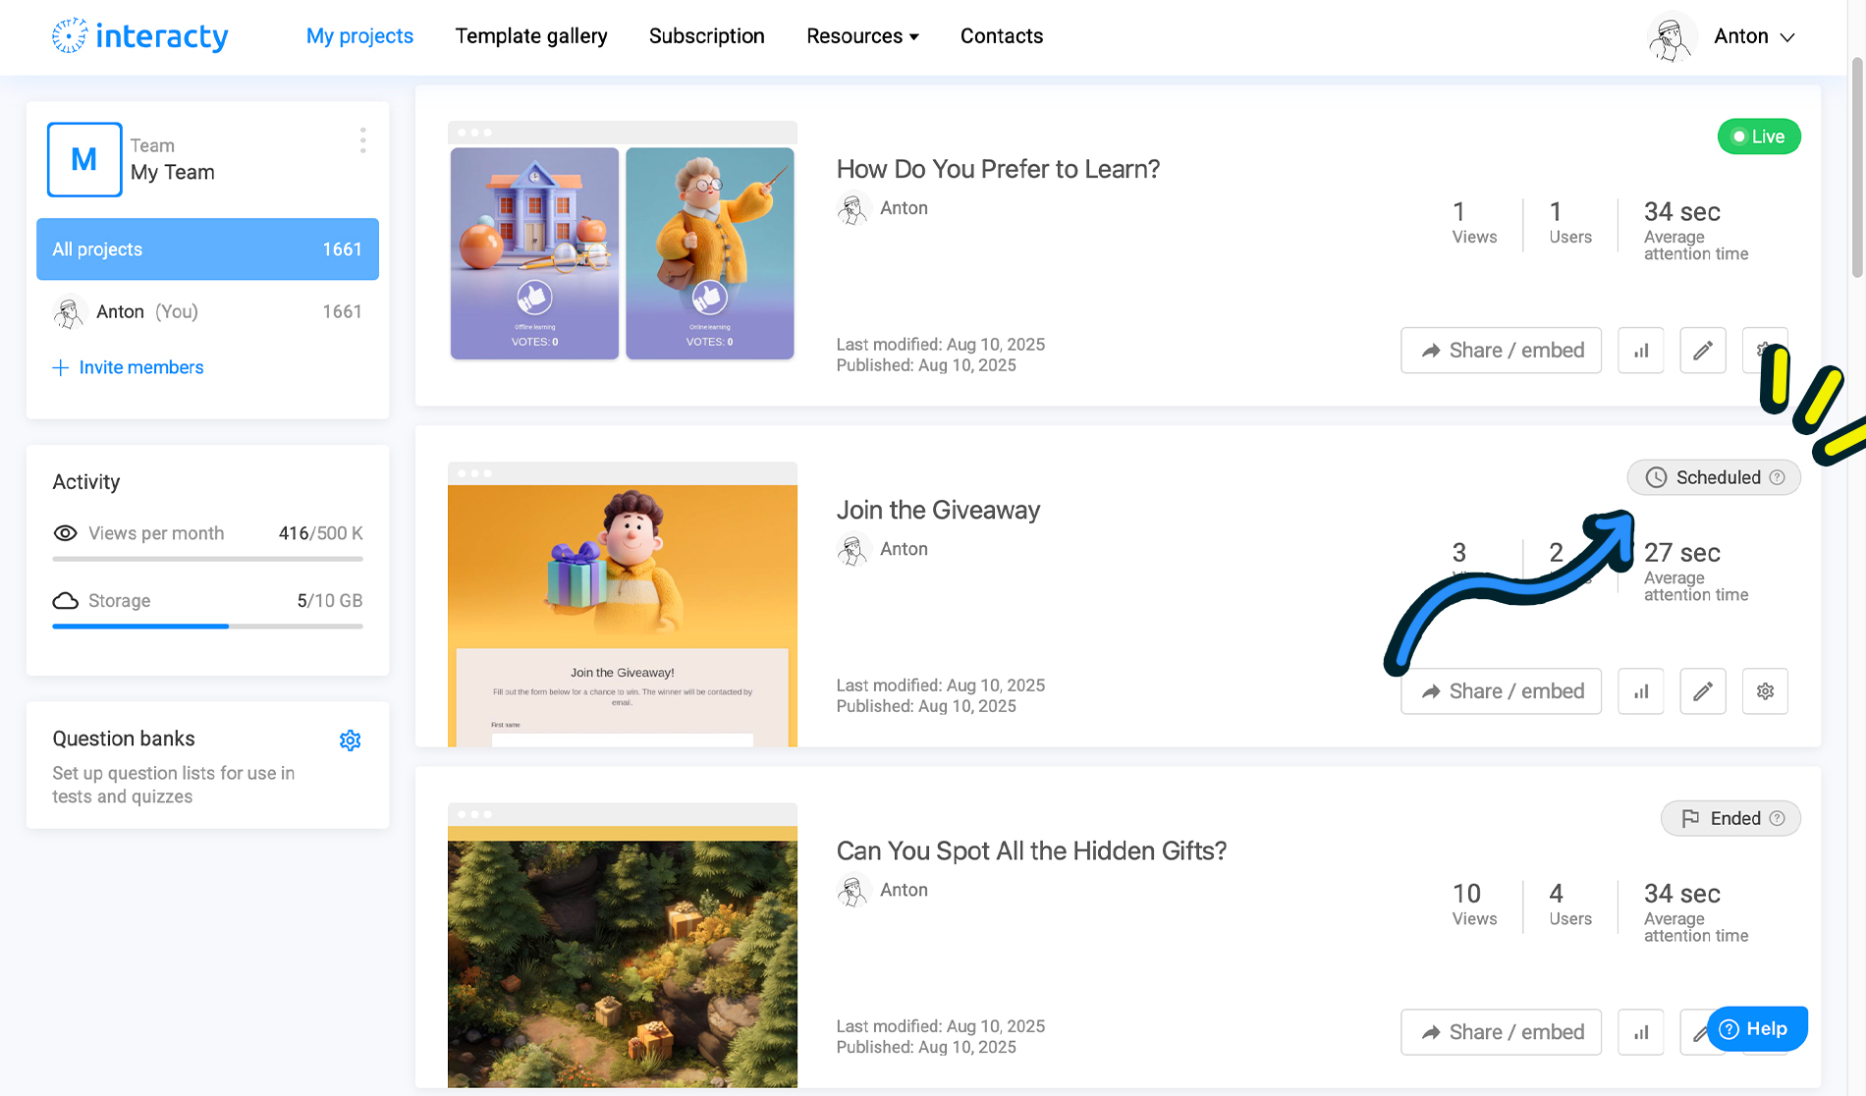This screenshot has width=1866, height=1096.
Task: Click the Ended status help icon
Action: [x=1777, y=818]
